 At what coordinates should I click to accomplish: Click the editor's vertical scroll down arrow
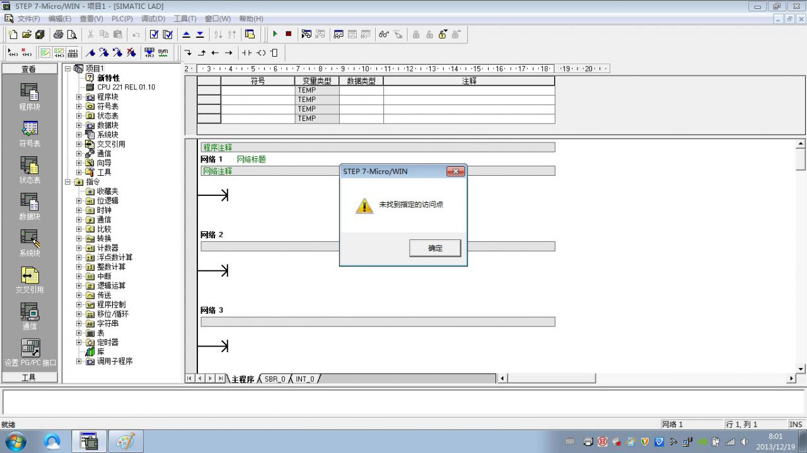801,369
